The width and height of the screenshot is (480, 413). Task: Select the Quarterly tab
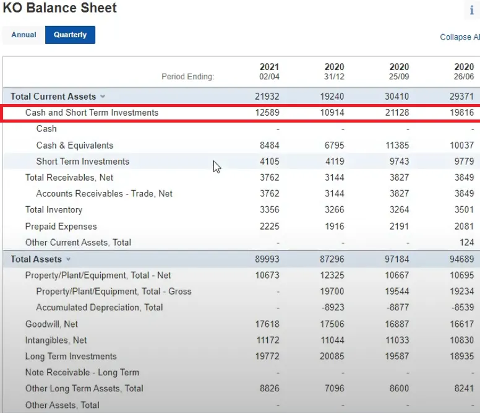70,35
